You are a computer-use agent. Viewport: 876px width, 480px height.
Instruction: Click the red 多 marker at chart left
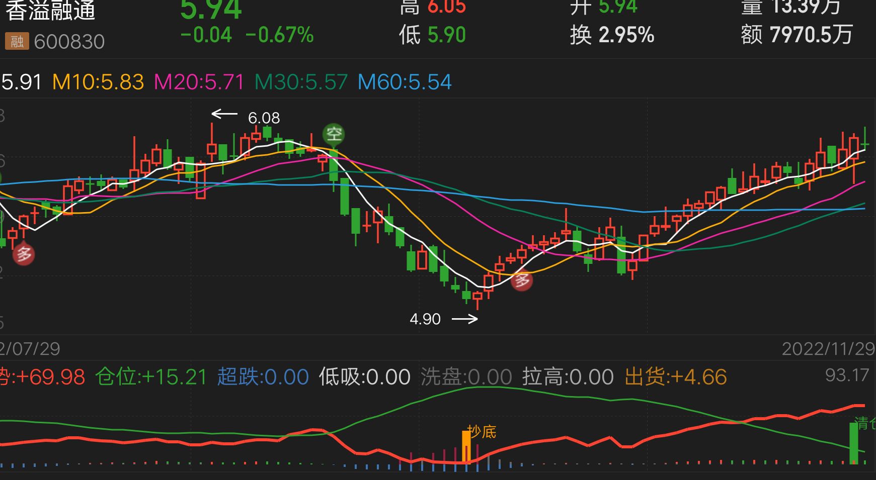tap(23, 254)
